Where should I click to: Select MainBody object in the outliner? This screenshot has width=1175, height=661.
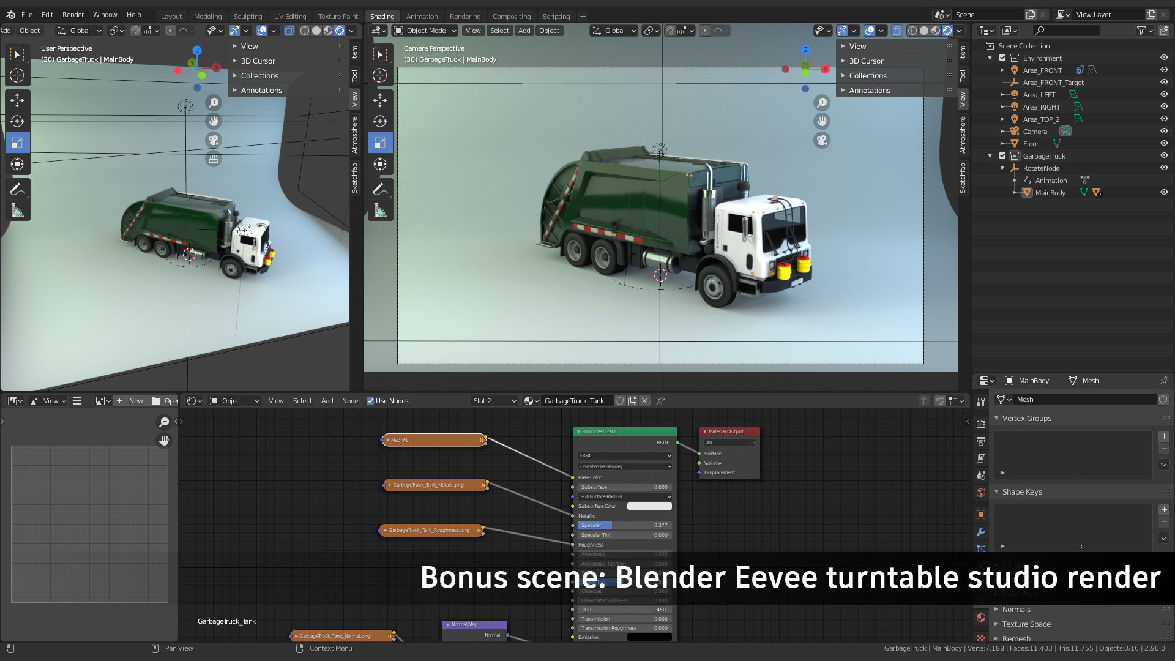coord(1050,193)
